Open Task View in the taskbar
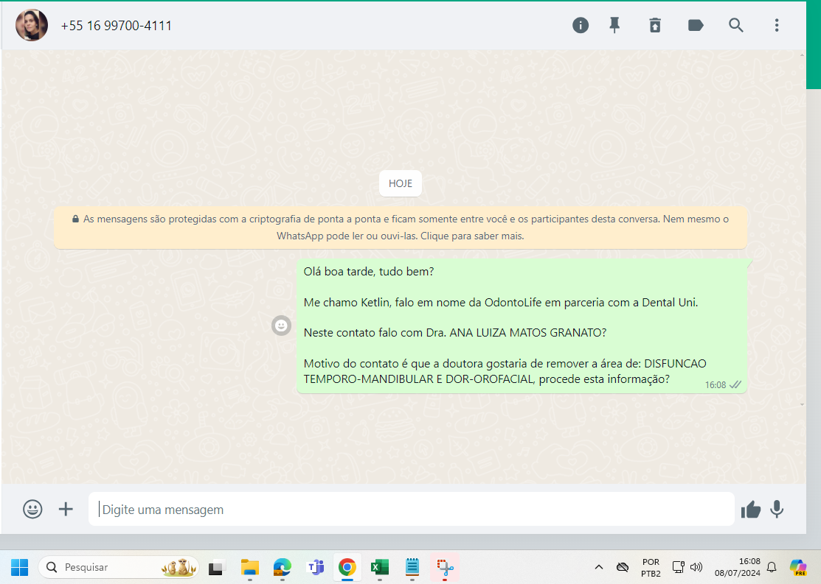 [216, 567]
